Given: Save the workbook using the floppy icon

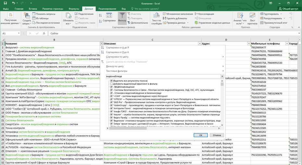Looking at the screenshot, I should point(6,3).
